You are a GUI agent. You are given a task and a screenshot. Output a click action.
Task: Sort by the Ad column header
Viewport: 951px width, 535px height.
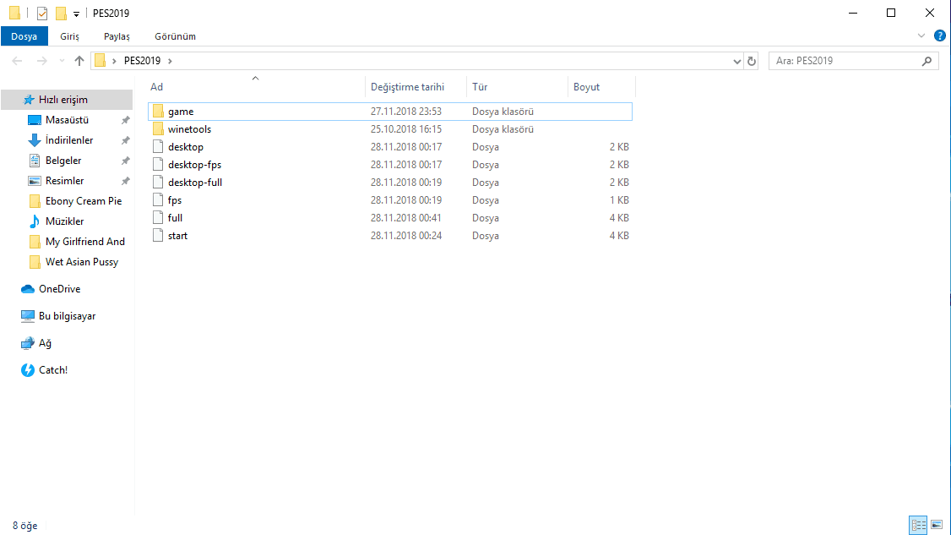256,87
